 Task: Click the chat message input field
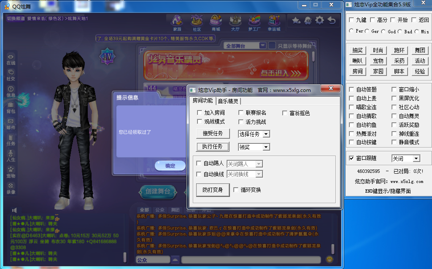(x=251, y=260)
